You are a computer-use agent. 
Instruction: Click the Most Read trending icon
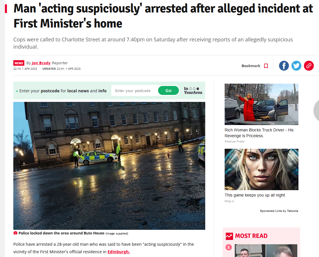pos(229,236)
